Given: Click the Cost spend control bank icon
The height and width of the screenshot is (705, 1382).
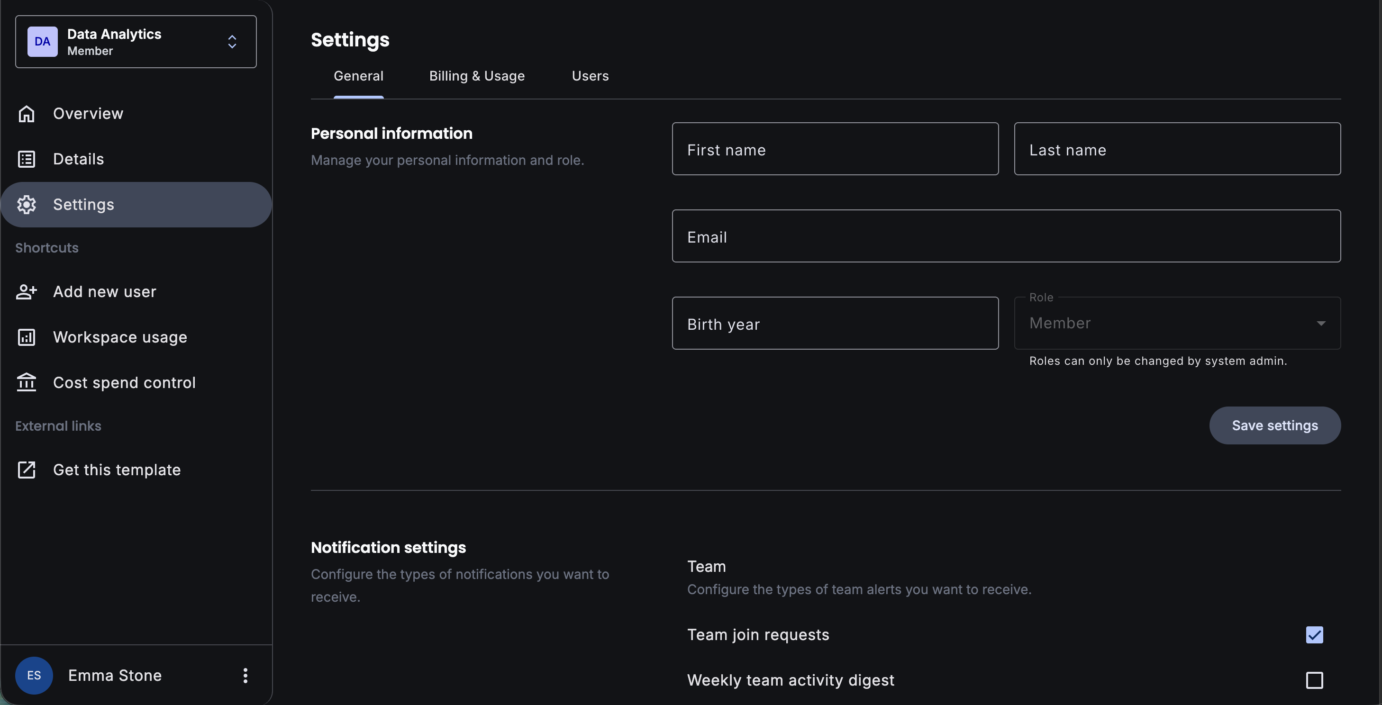Looking at the screenshot, I should point(26,383).
